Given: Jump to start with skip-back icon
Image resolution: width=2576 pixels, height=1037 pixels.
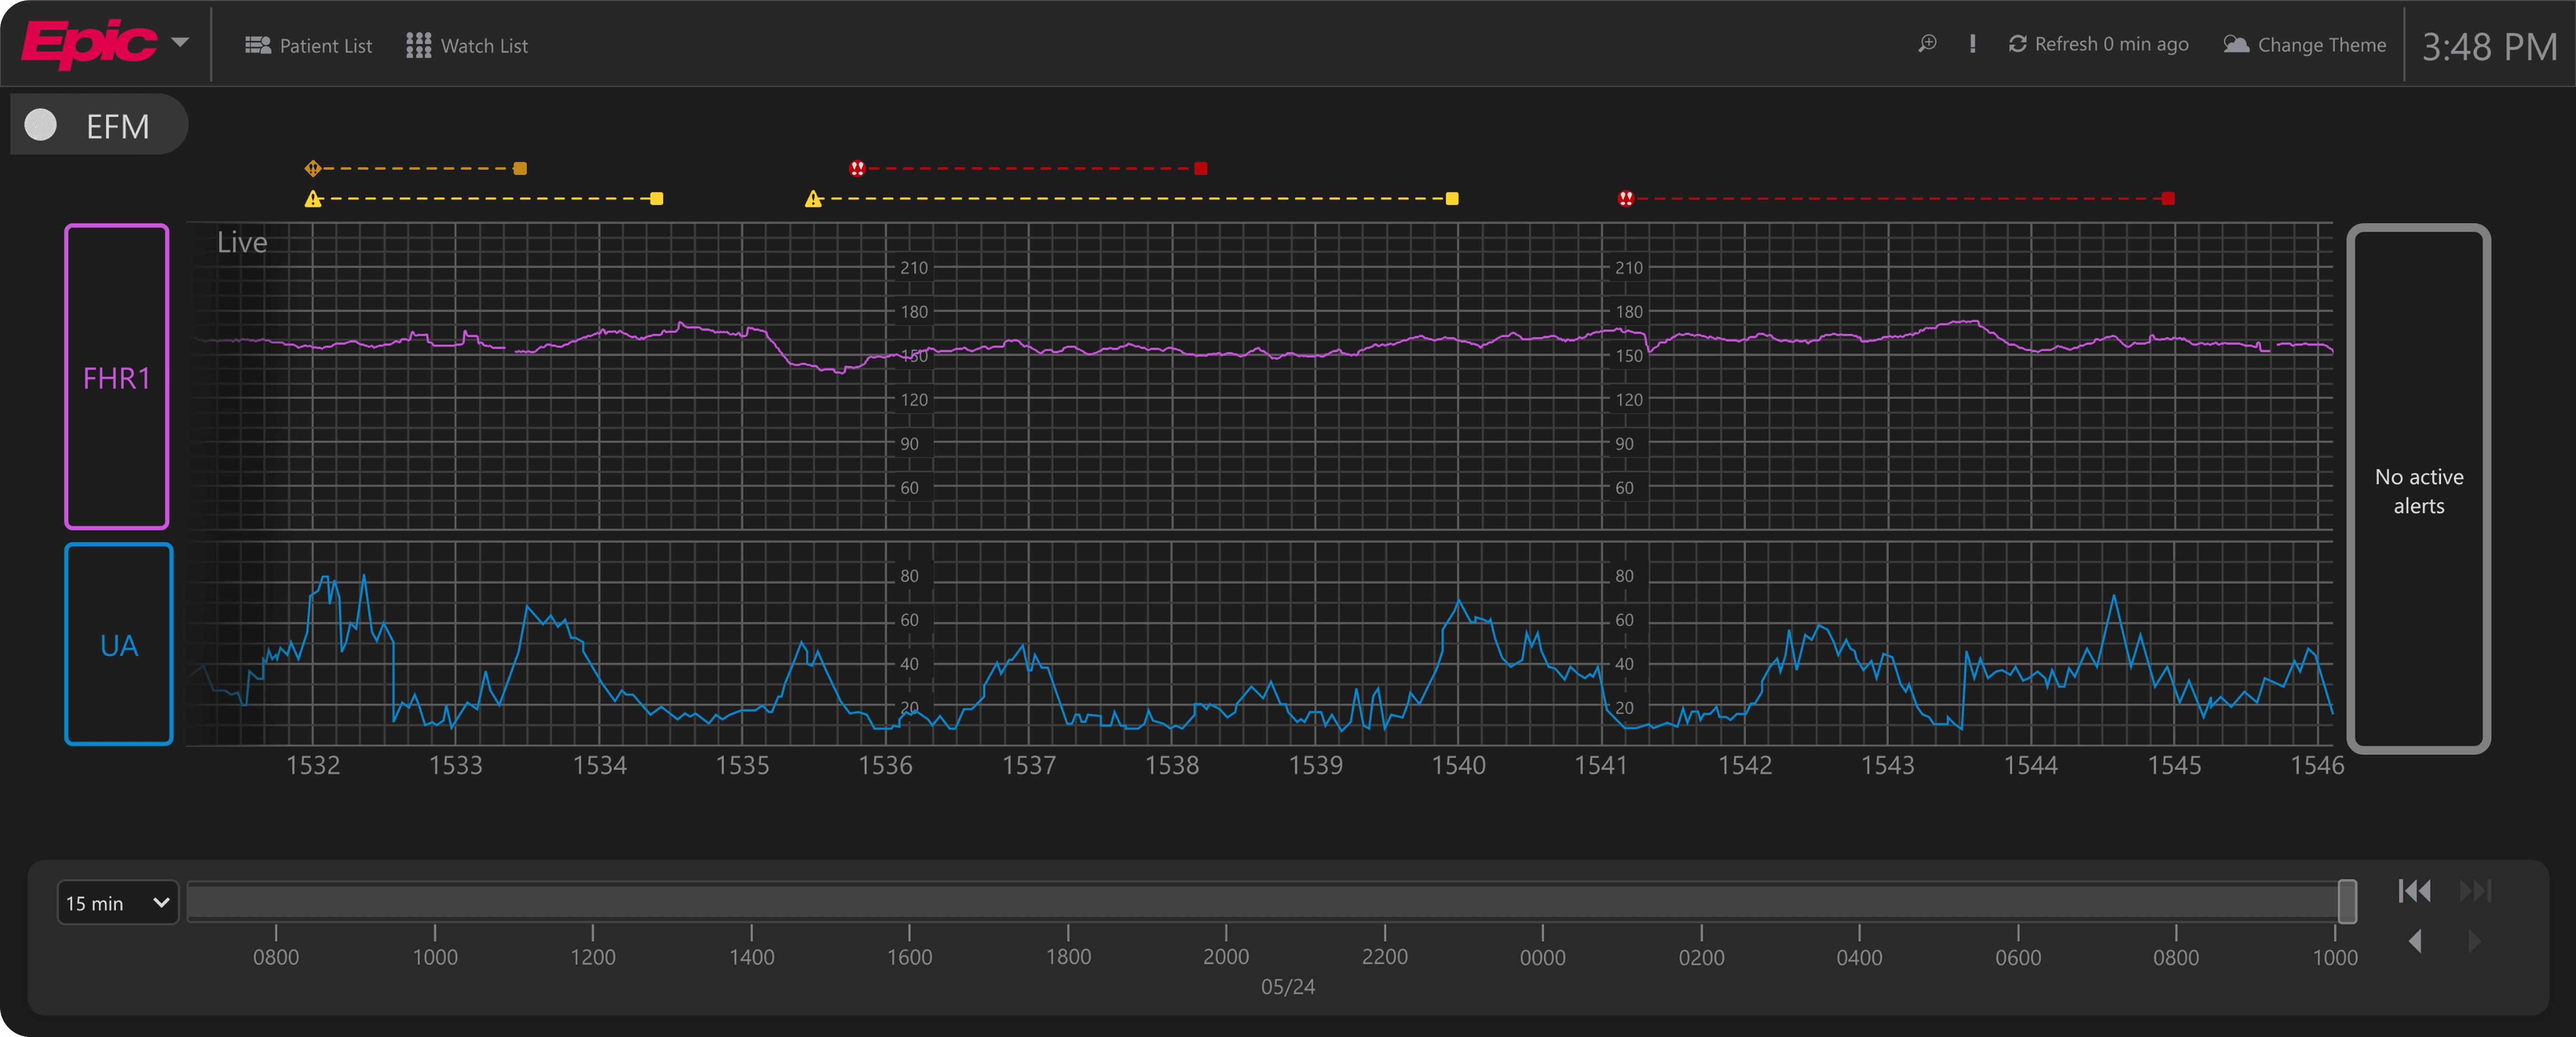Looking at the screenshot, I should [2414, 891].
